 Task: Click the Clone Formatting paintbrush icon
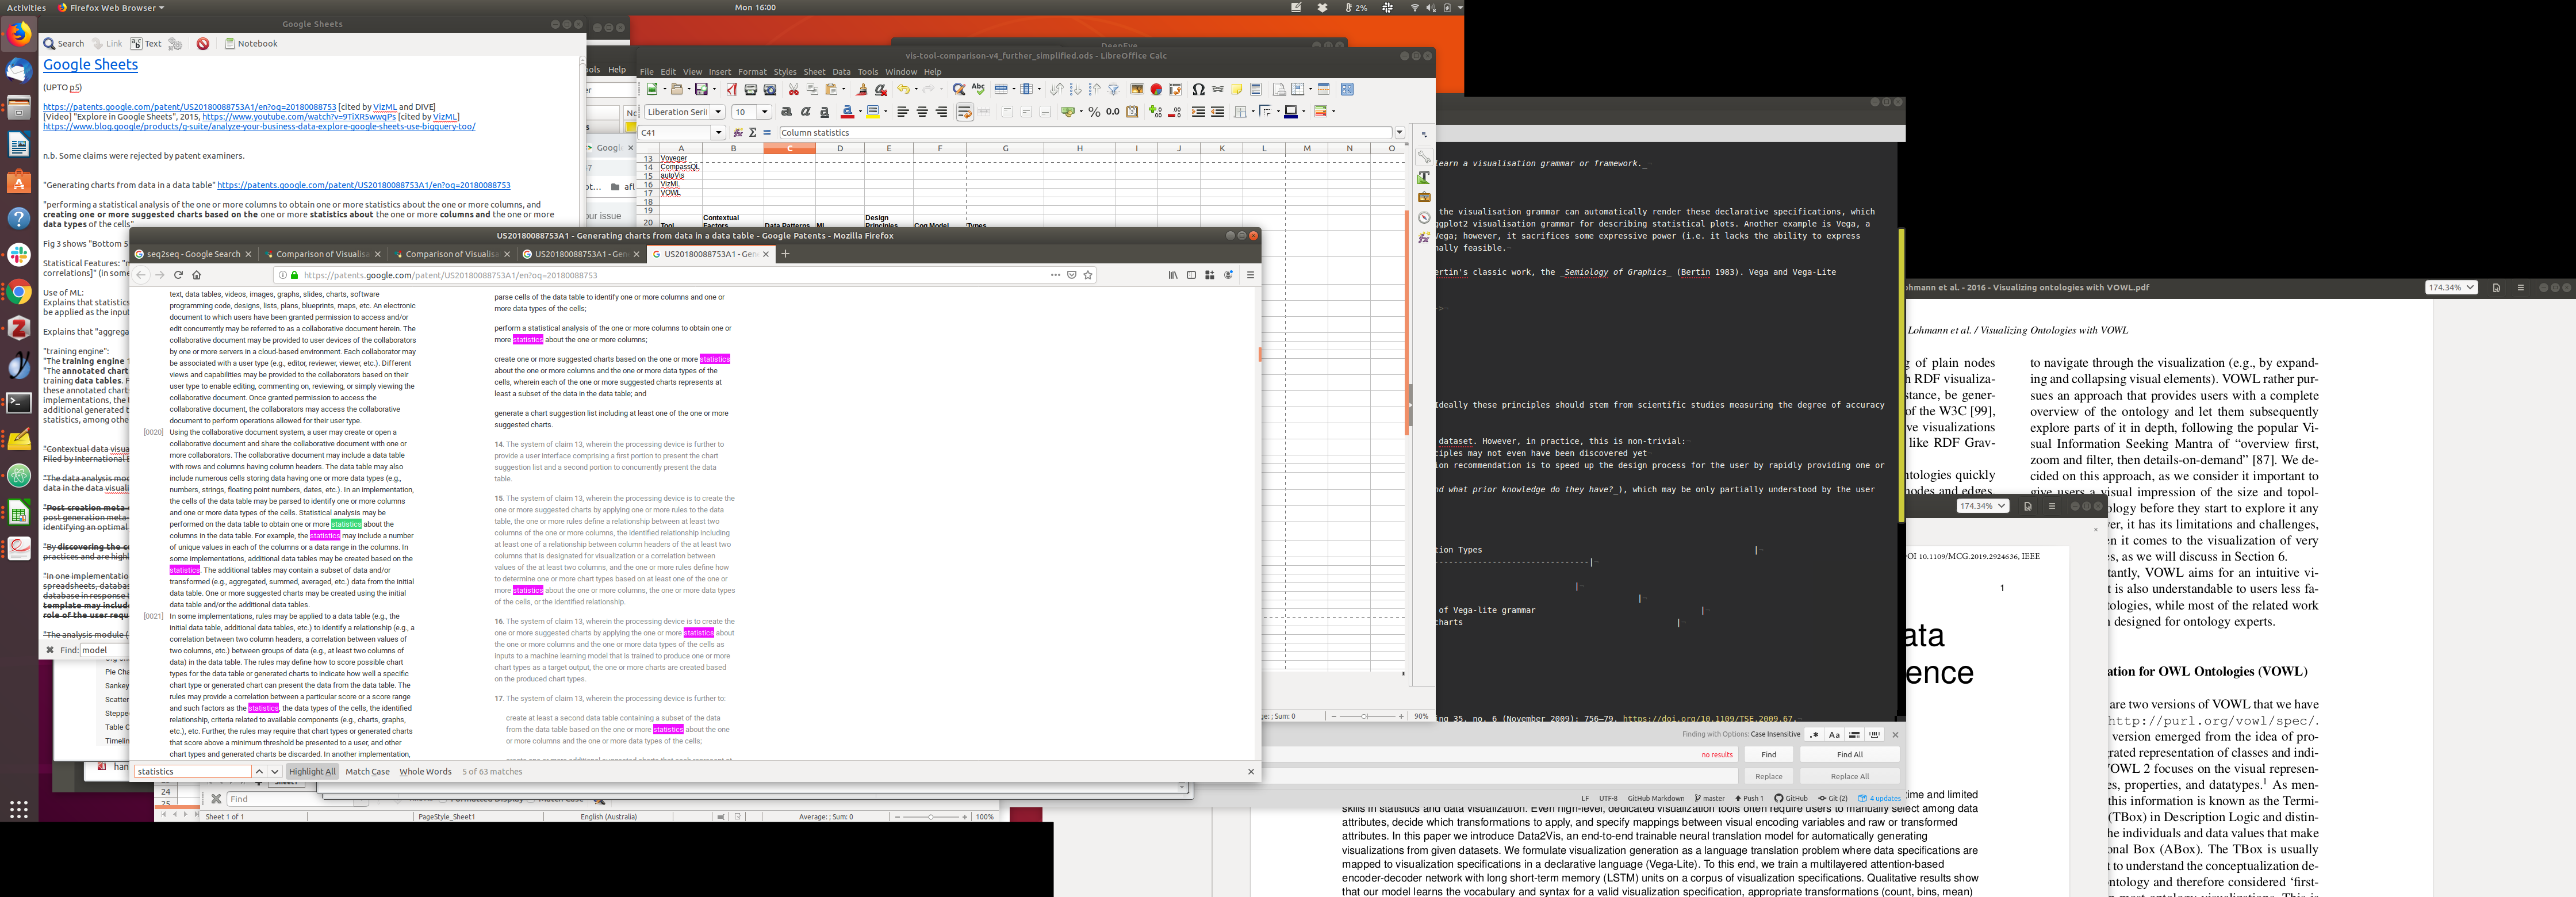[862, 89]
